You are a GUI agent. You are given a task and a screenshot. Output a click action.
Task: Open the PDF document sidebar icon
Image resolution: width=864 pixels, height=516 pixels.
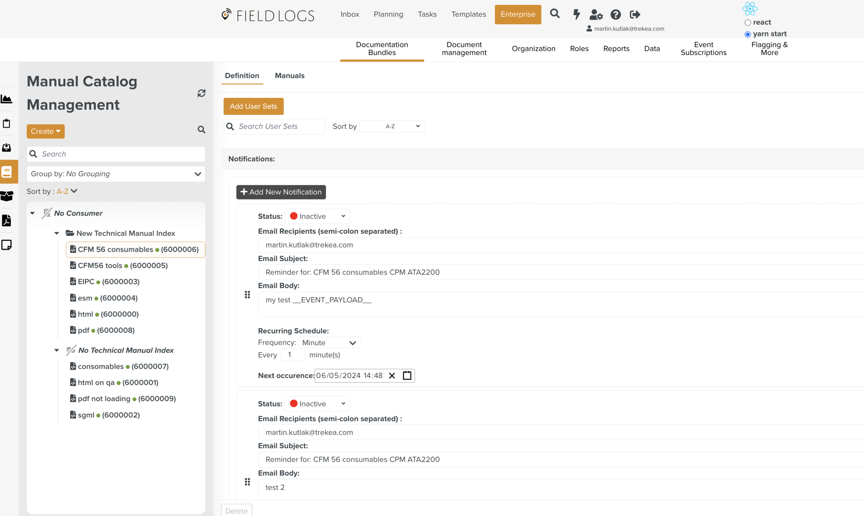(7, 221)
